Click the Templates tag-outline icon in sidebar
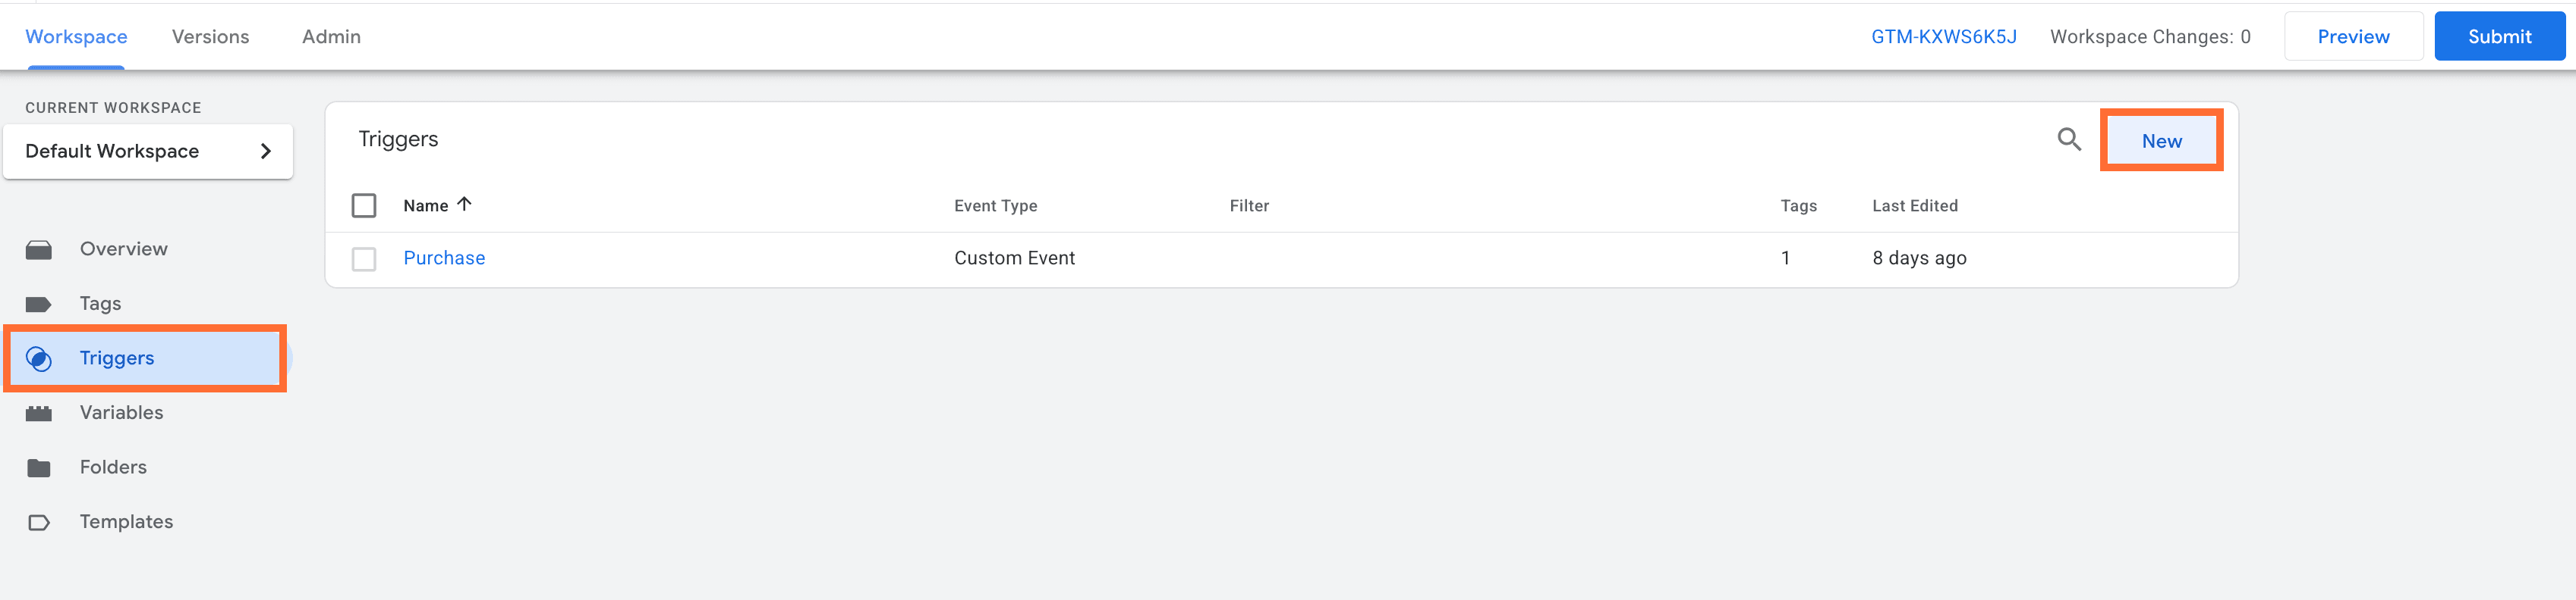The width and height of the screenshot is (2576, 600). pyautogui.click(x=39, y=522)
